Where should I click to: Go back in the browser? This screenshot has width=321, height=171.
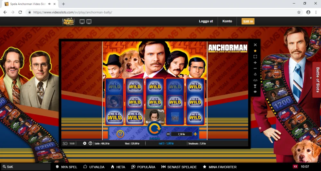[x=5, y=12]
